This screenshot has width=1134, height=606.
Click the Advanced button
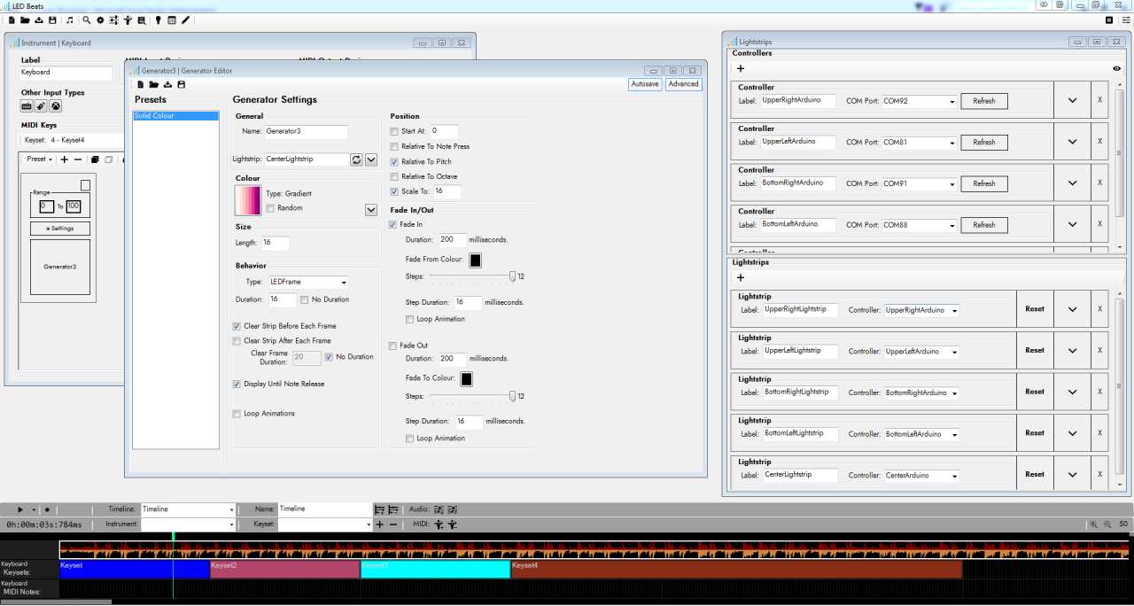(x=683, y=84)
